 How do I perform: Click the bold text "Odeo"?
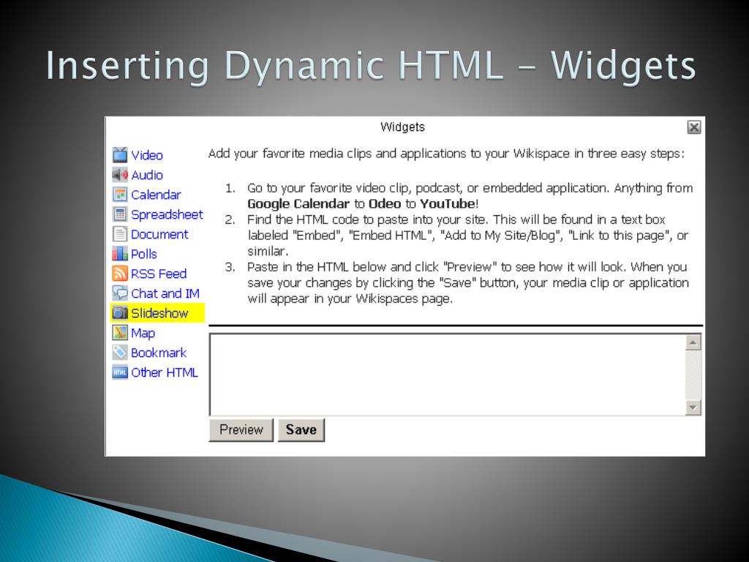pos(385,204)
